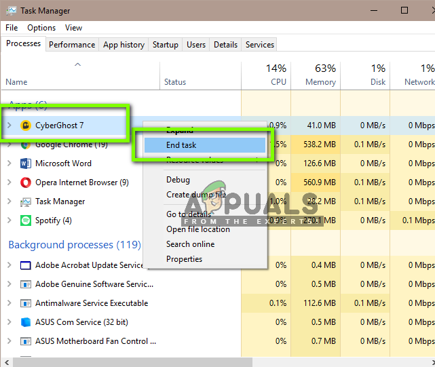Click the Opera Internet Browser icon
This screenshot has width=435, height=367.
(x=26, y=182)
